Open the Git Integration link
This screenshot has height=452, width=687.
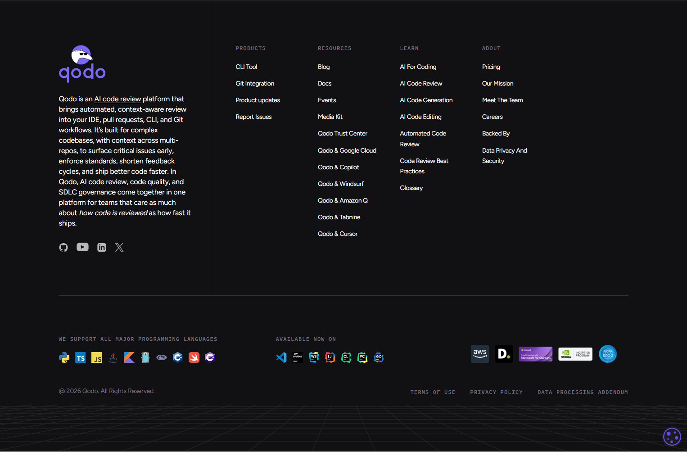pyautogui.click(x=255, y=83)
